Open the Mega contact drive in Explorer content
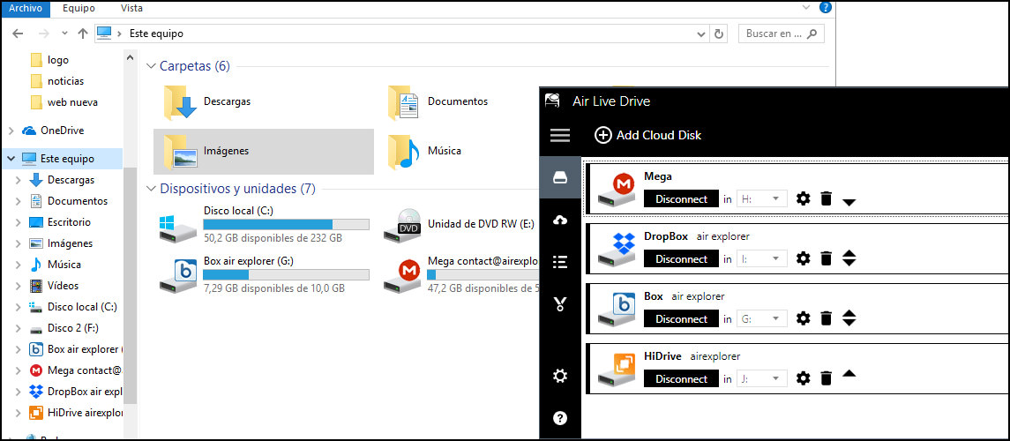Viewport: 1010px width, 441px height. 460,275
